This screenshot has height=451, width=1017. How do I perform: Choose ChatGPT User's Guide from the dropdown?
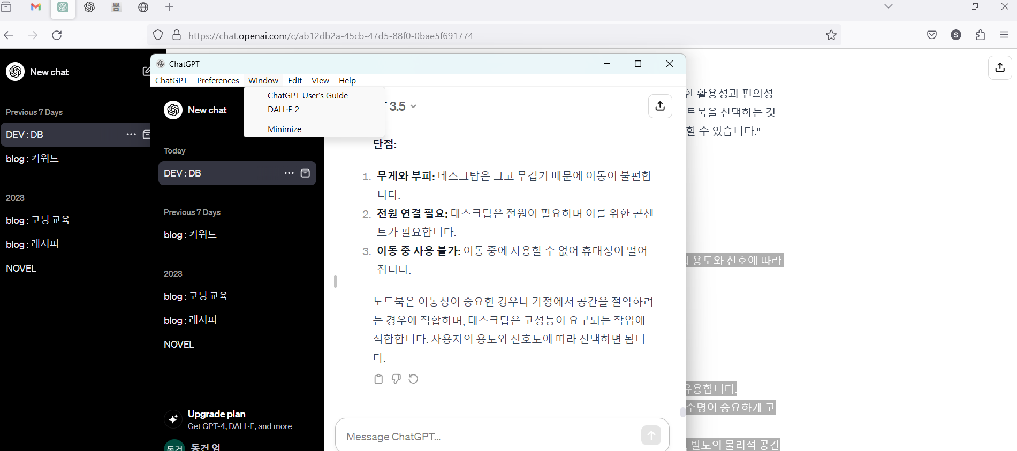tap(315, 95)
